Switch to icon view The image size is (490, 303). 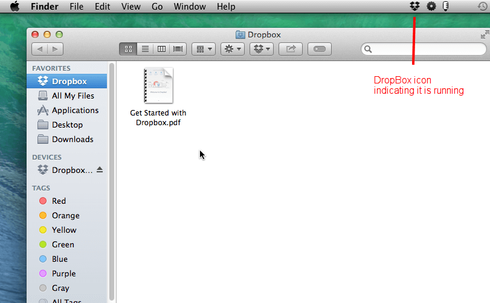pos(128,49)
